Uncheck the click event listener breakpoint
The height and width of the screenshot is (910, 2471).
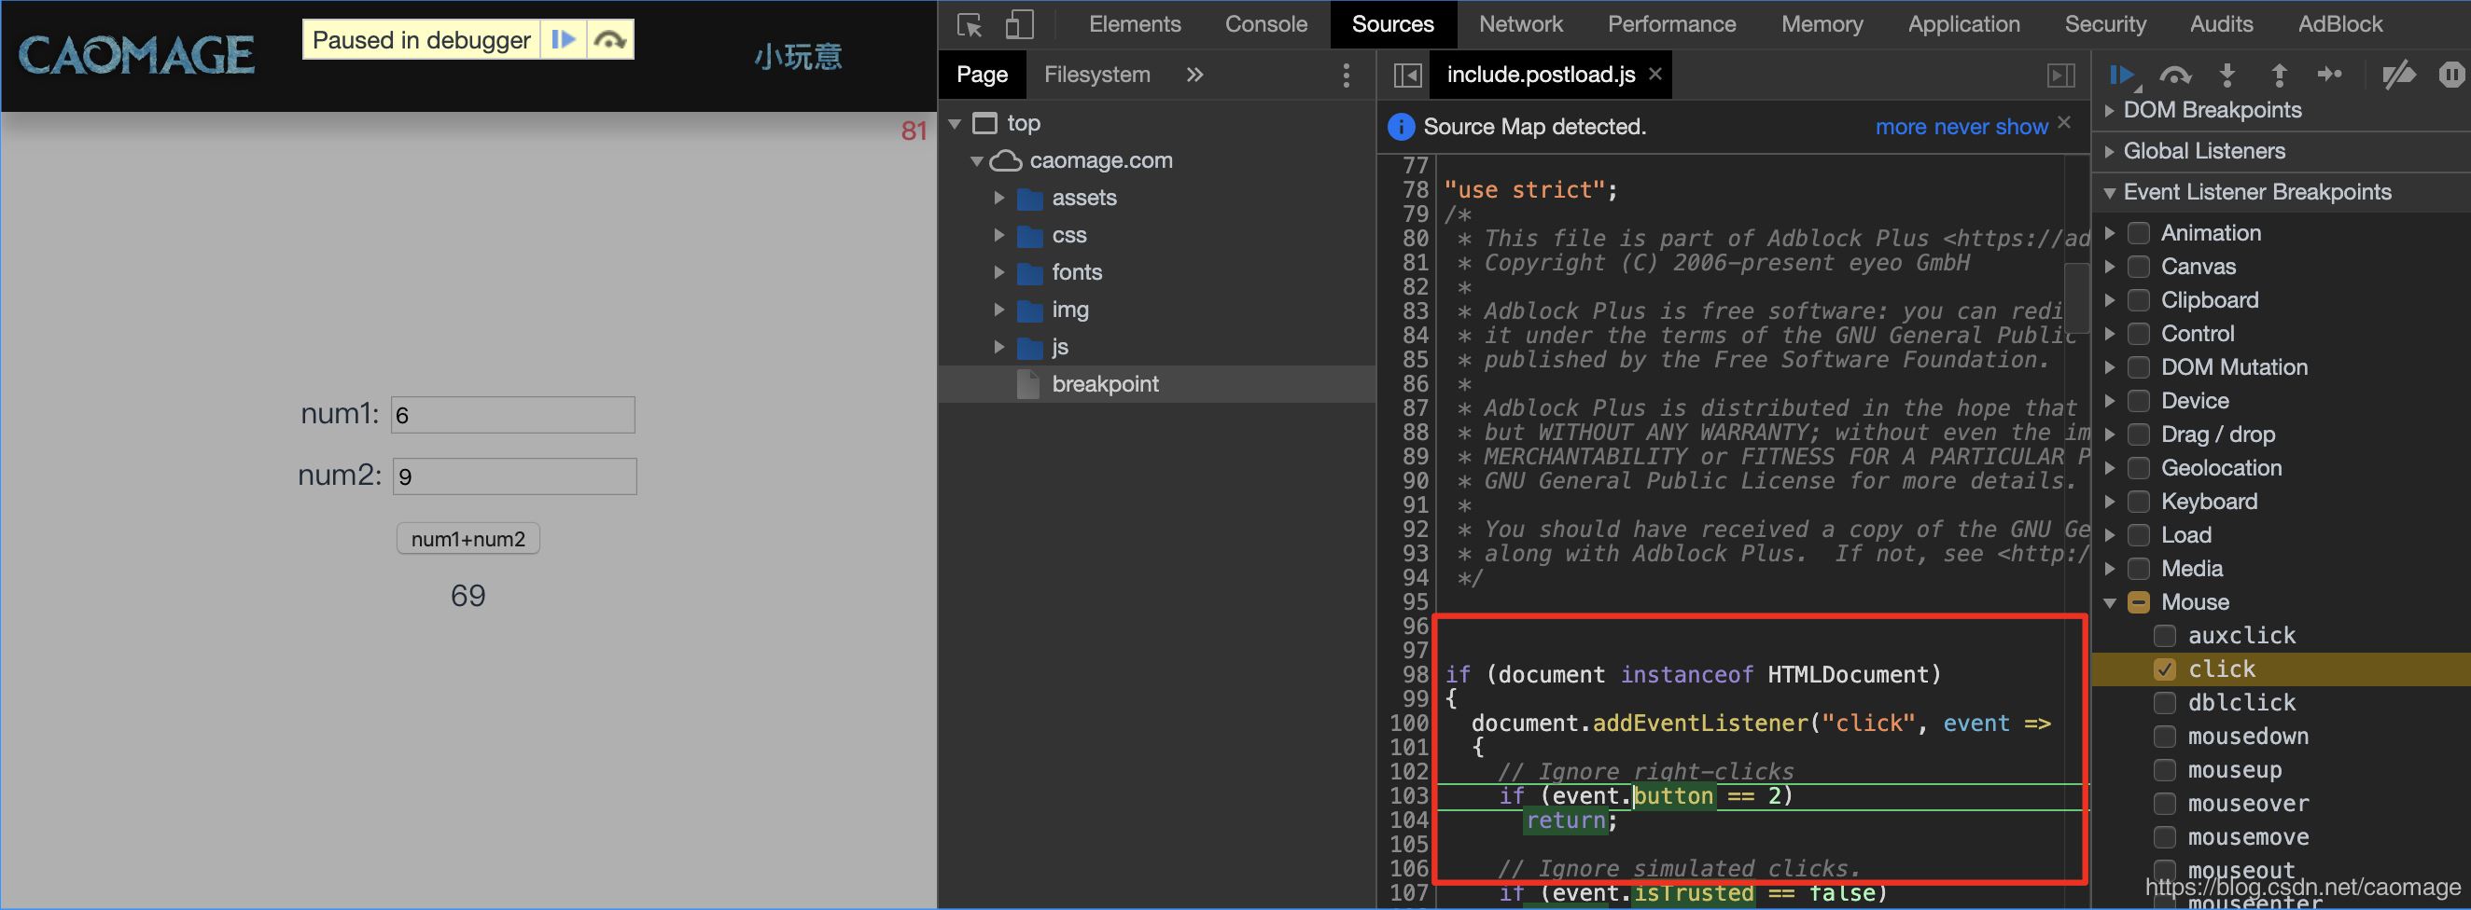(2165, 669)
